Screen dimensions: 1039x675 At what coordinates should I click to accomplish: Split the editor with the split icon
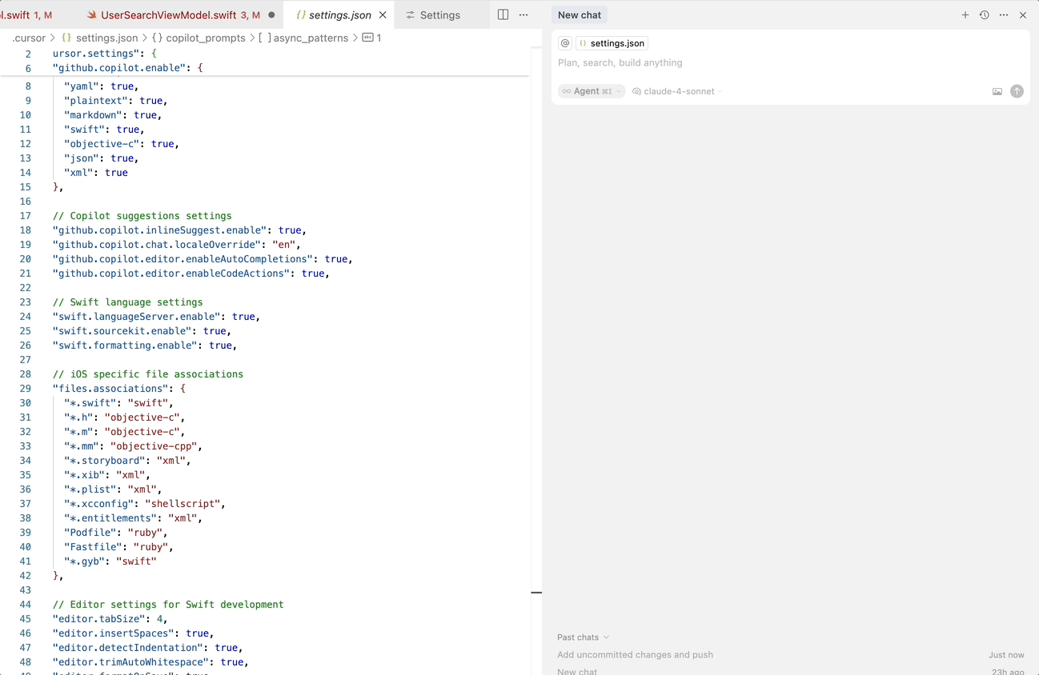click(503, 14)
